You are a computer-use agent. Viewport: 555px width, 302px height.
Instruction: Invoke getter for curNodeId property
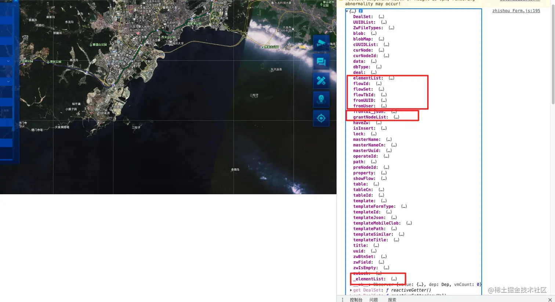click(x=386, y=56)
